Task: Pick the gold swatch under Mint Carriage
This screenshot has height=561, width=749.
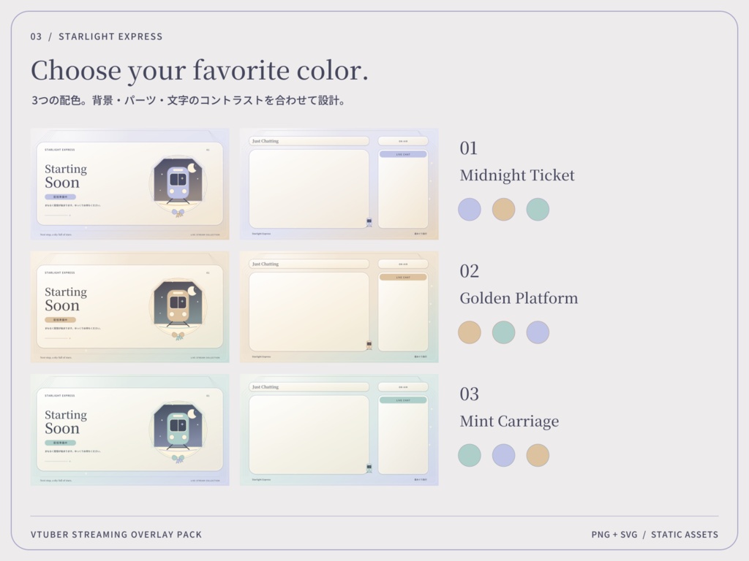Action: point(538,456)
